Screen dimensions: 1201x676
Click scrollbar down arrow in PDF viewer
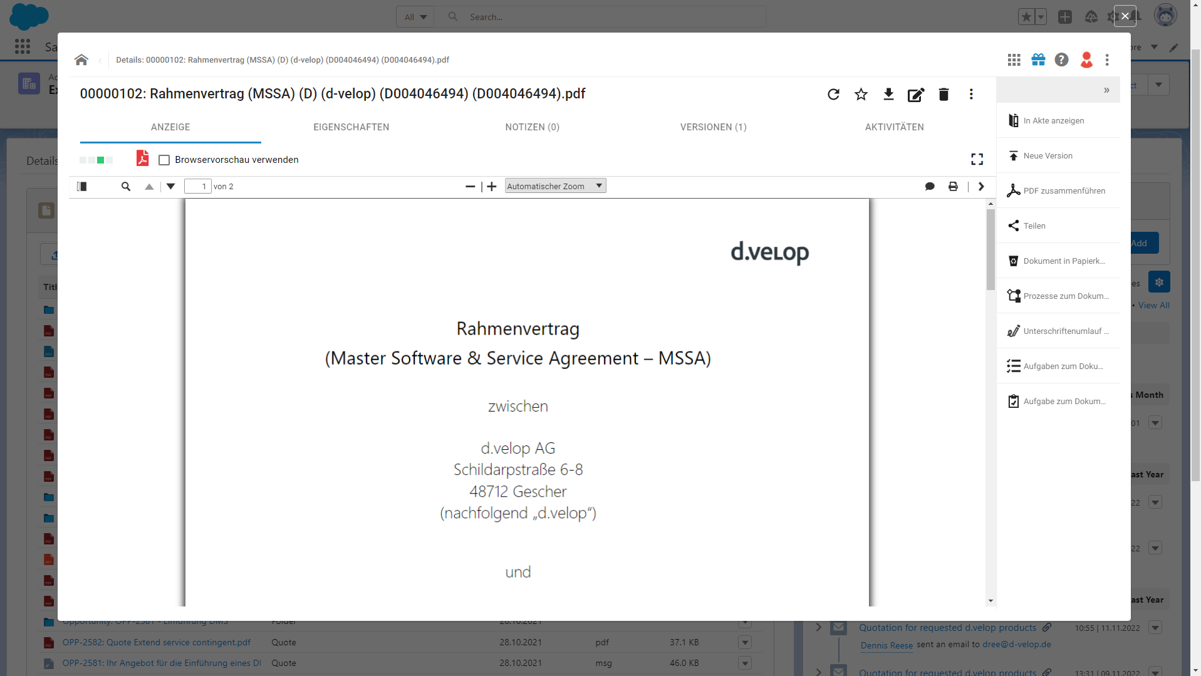[990, 601]
